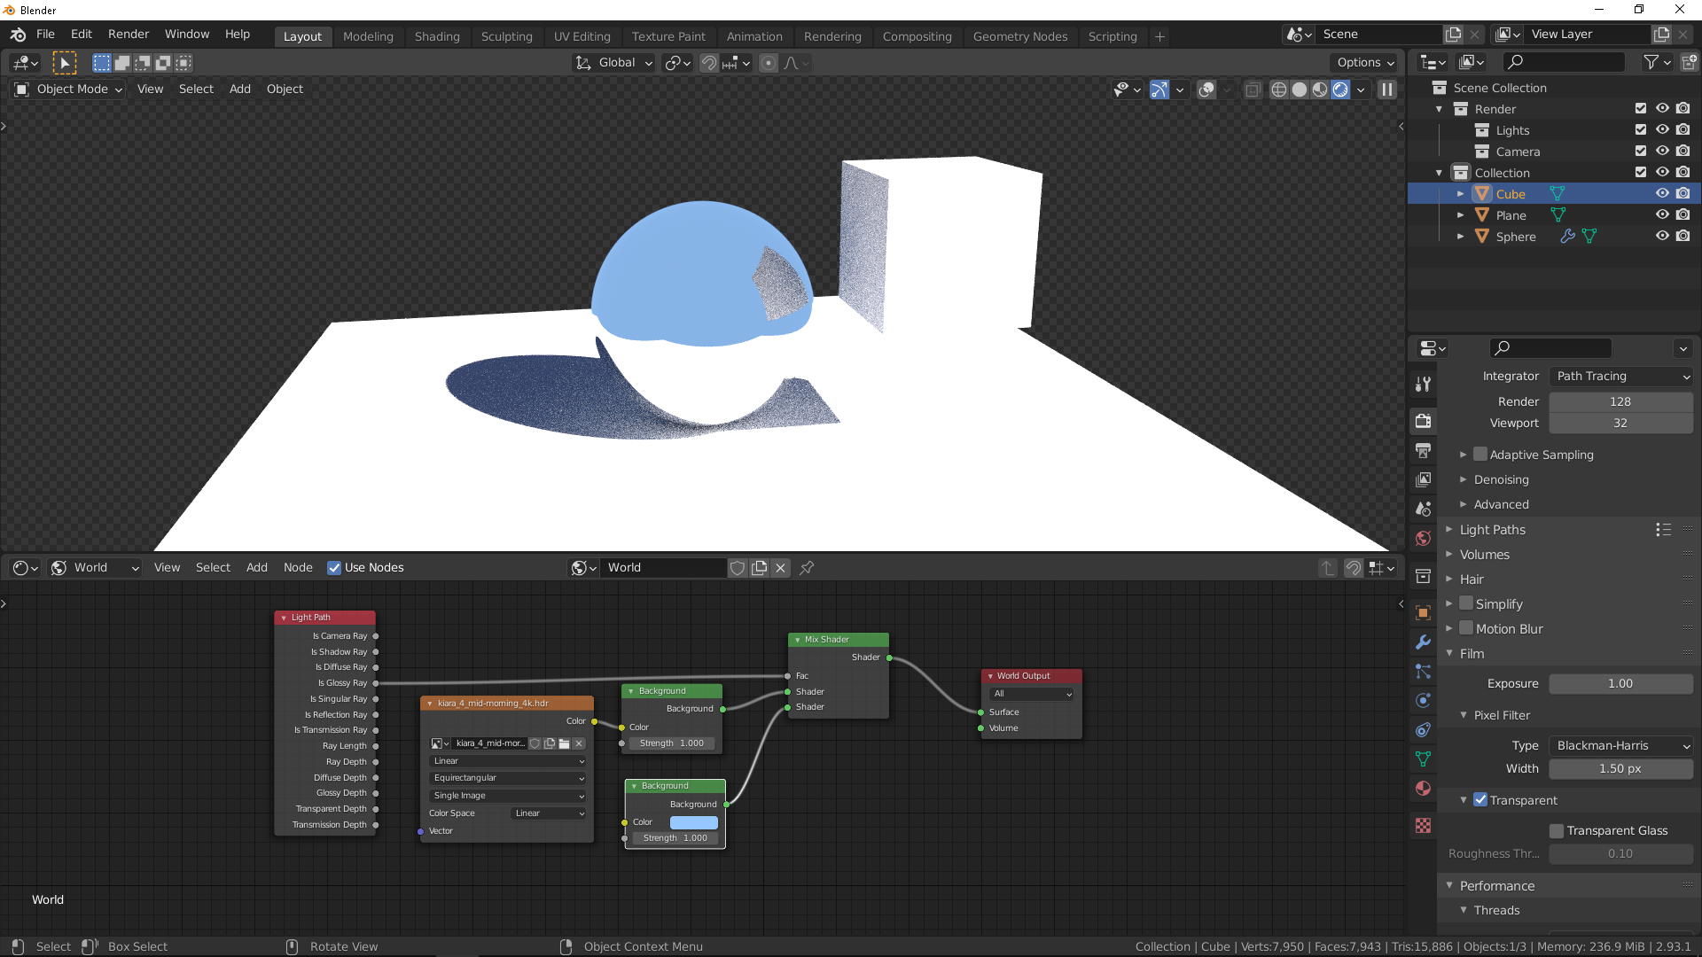The width and height of the screenshot is (1702, 957).
Task: Open the Output properties printer tab
Action: coord(1423,450)
